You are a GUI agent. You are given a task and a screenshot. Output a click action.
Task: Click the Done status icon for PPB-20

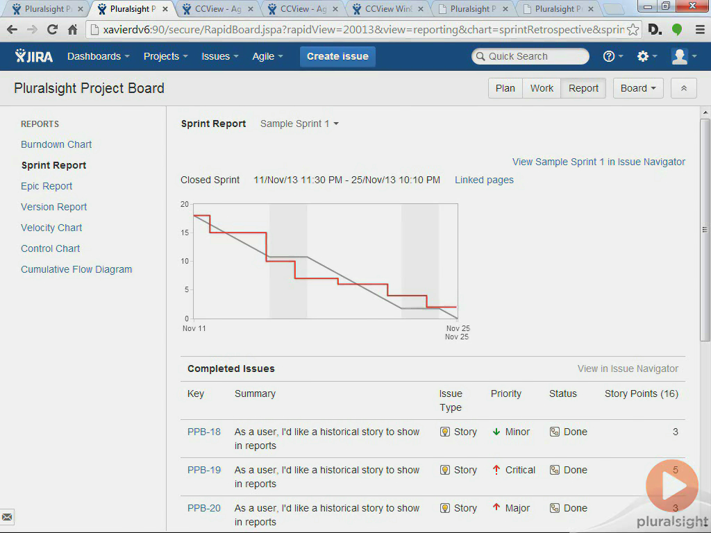(554, 508)
